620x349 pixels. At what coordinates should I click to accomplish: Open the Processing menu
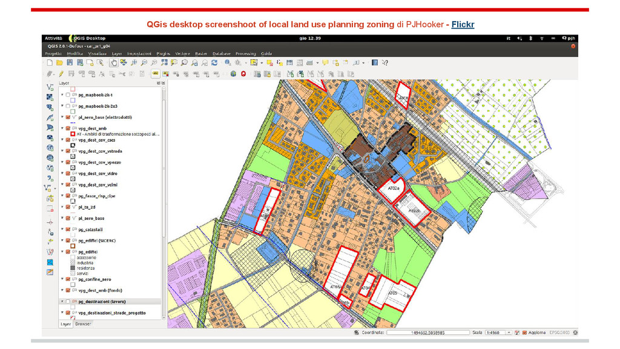(246, 53)
